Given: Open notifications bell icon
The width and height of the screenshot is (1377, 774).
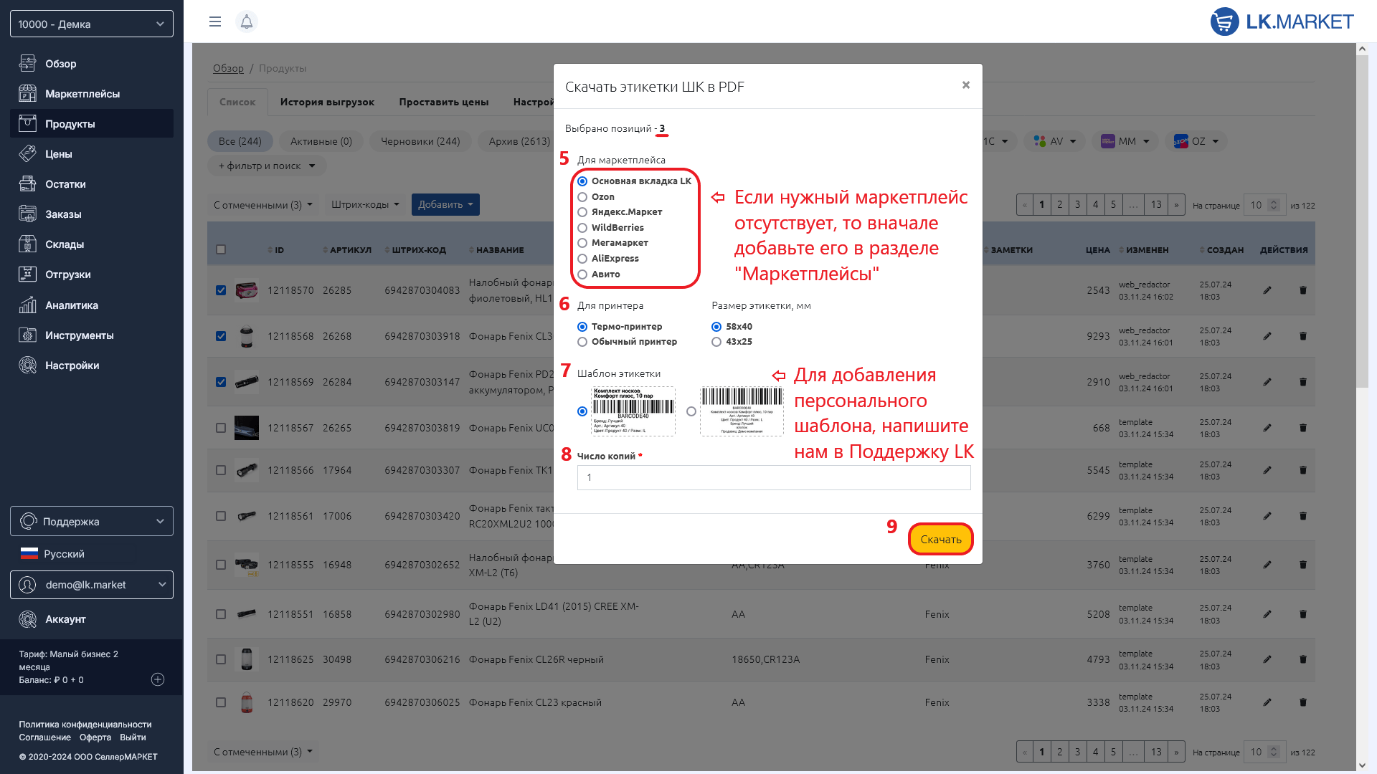Looking at the screenshot, I should [247, 21].
